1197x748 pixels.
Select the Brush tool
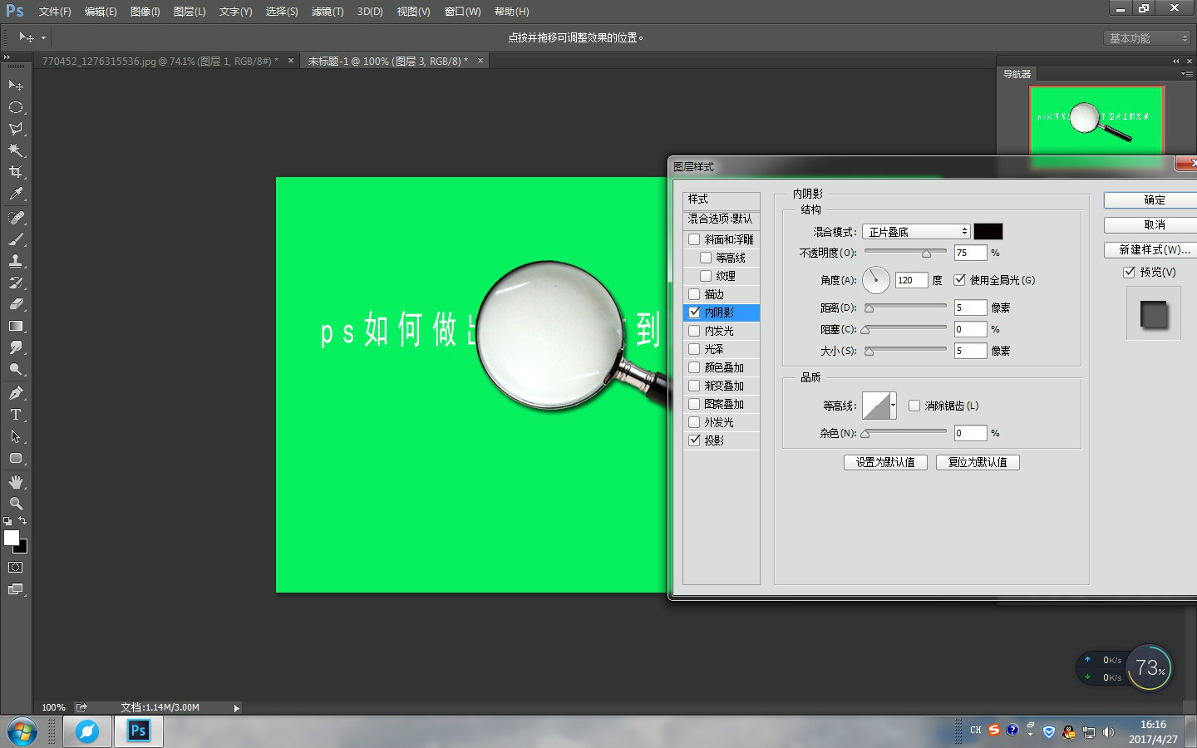tap(16, 239)
